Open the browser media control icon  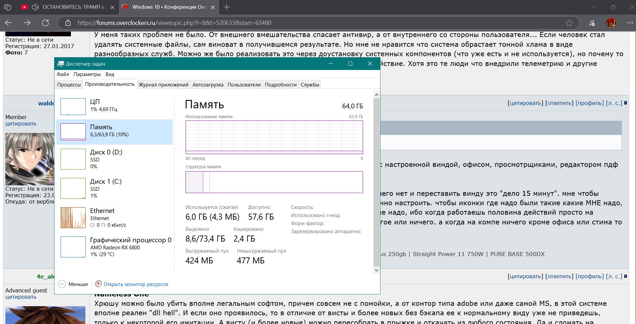coord(592,23)
